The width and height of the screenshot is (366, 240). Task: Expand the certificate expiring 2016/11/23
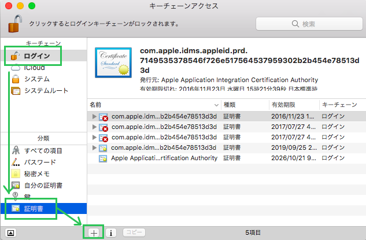(94, 116)
